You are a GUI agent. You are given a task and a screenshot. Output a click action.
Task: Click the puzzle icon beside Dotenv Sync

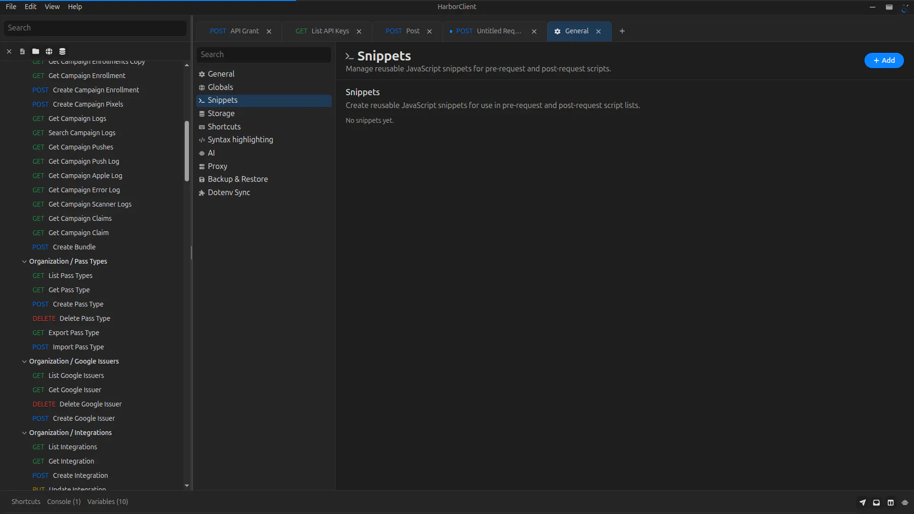202,193
